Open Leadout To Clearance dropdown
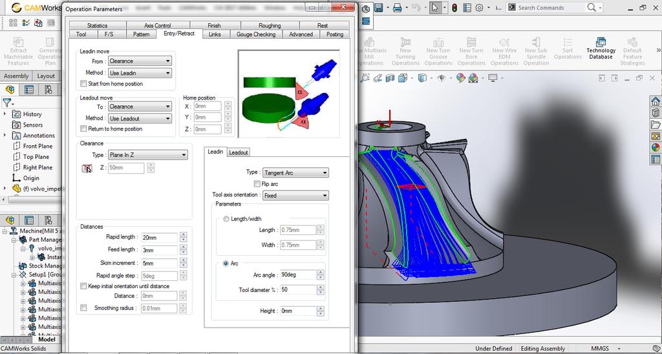The height and width of the screenshot is (354, 662). [140, 107]
